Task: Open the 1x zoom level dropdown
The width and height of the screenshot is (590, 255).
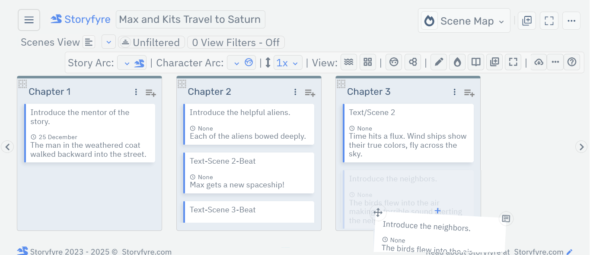Action: 288,62
